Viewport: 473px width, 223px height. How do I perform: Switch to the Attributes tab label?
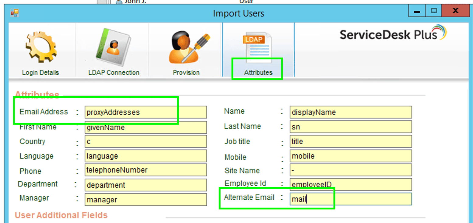(258, 73)
